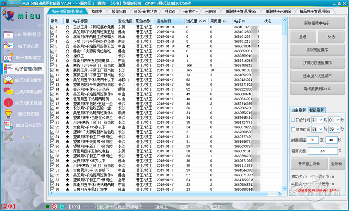The height and width of the screenshot is (211, 349).
Task: Click the red prohibited status bar icon
Action: pyautogui.click(x=54, y=207)
